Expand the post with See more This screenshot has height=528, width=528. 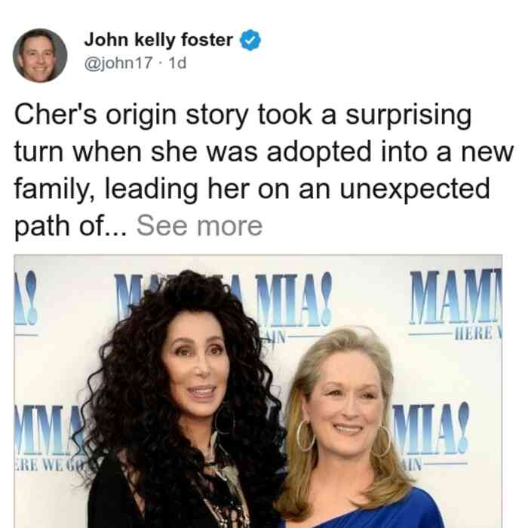(199, 226)
